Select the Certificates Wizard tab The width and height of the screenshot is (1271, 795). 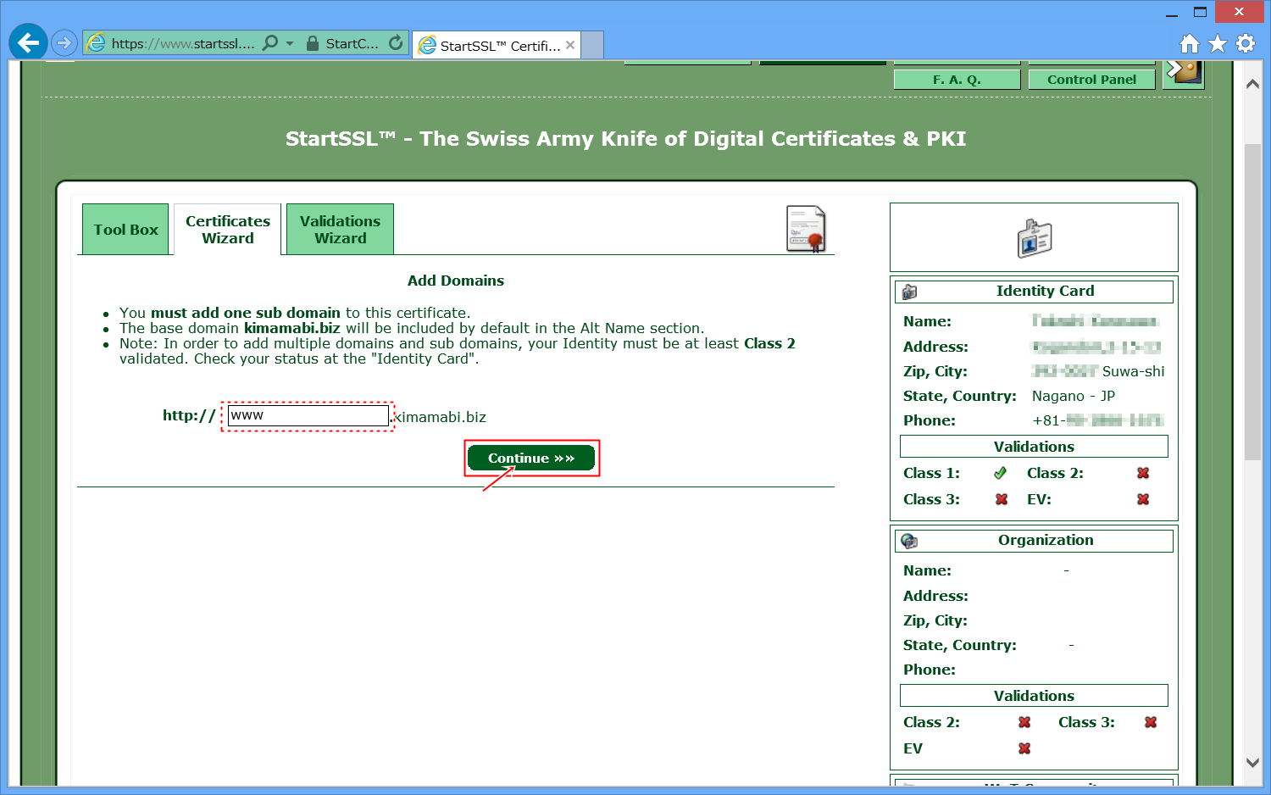(x=227, y=230)
